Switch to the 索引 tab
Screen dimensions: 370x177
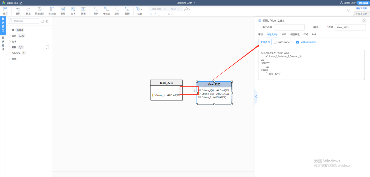(284, 34)
